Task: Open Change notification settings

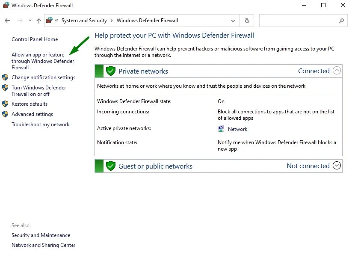Action: click(43, 77)
